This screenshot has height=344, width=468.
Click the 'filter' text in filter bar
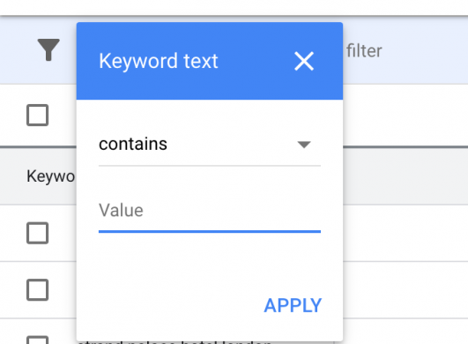click(364, 51)
